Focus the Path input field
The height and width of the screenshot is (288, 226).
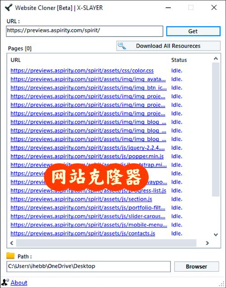click(89, 266)
